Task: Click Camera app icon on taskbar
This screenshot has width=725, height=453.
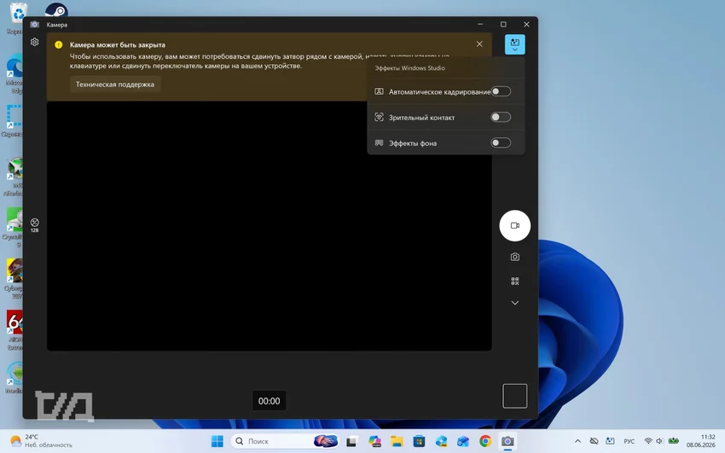Action: pyautogui.click(x=507, y=441)
